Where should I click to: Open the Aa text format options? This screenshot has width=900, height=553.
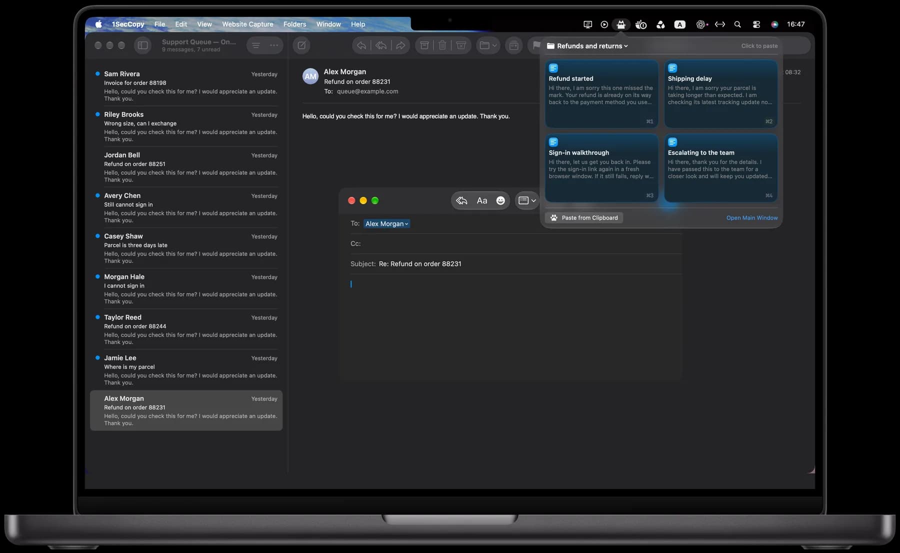pyautogui.click(x=482, y=200)
